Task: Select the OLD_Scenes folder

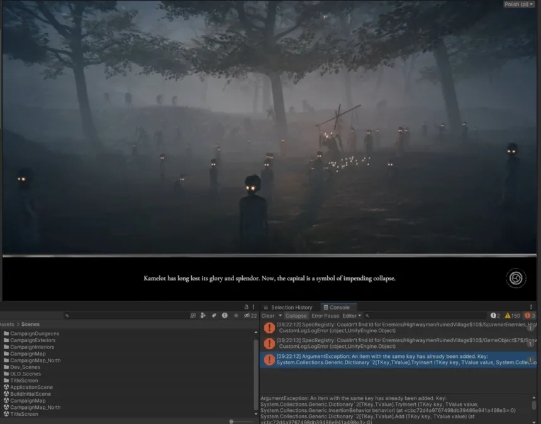Action: 22,374
